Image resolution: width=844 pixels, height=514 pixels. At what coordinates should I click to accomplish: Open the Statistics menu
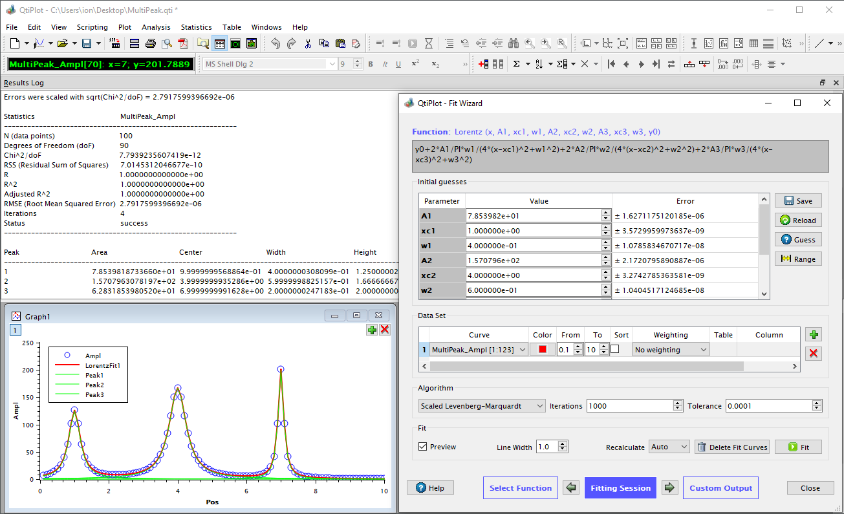coord(196,27)
